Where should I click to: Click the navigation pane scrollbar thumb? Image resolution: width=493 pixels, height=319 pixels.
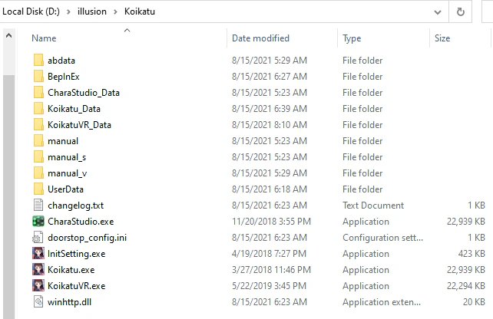point(8,197)
